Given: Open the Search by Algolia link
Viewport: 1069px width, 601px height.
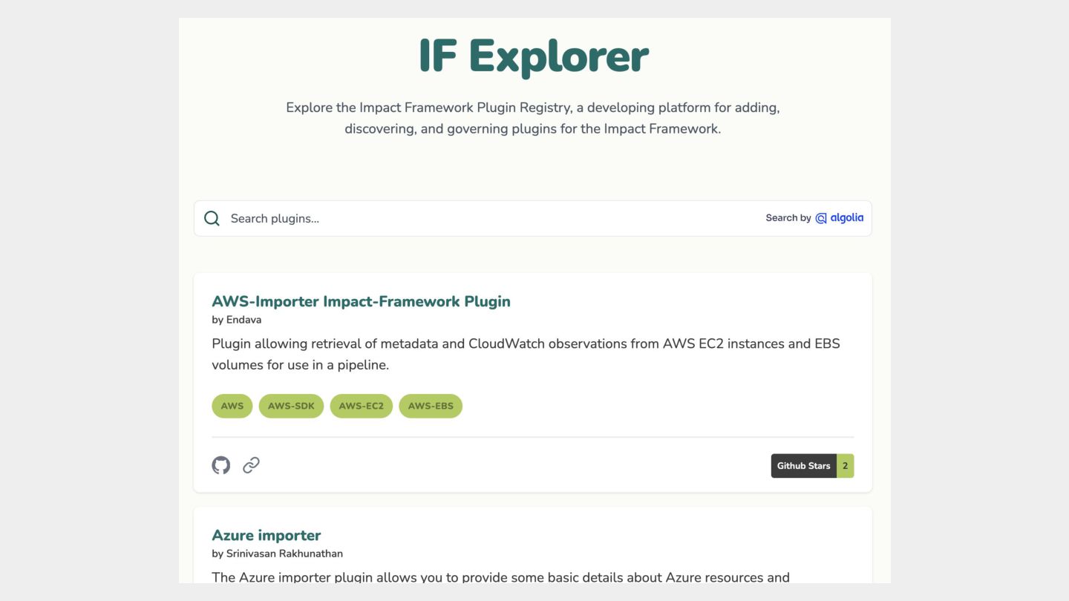Looking at the screenshot, I should click(x=814, y=218).
